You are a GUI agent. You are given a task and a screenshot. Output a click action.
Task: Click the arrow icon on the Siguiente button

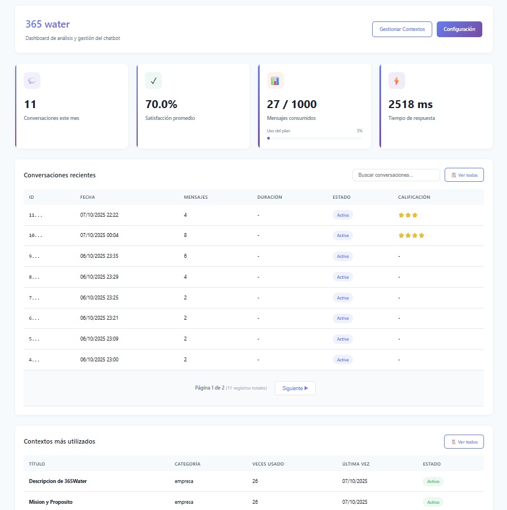click(x=306, y=388)
